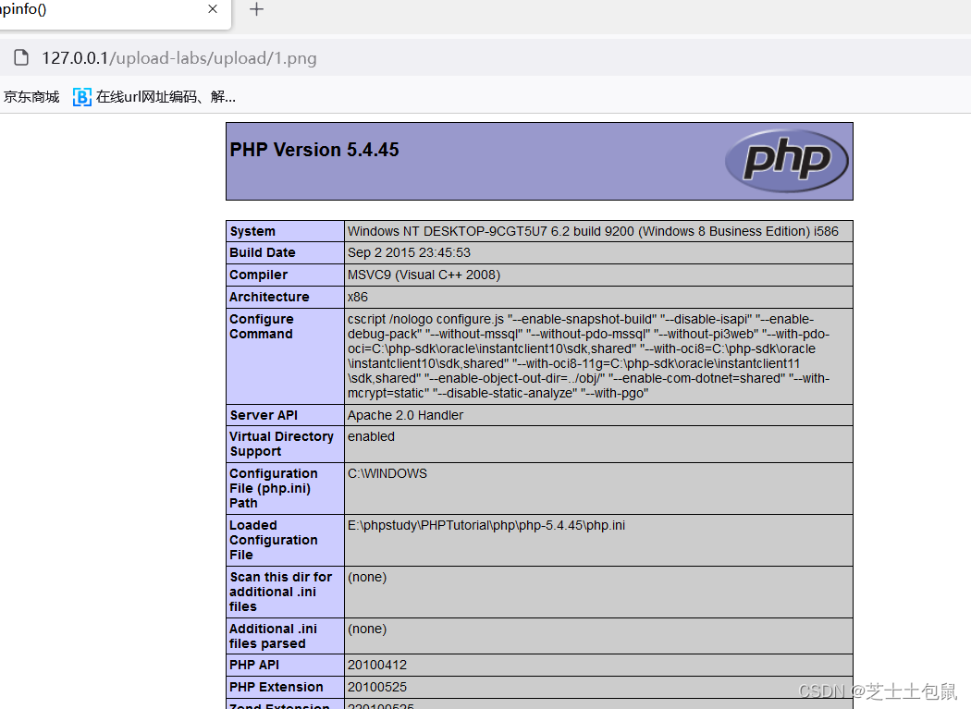Select (none) value of Scan this dir row
Image resolution: width=971 pixels, height=709 pixels.
point(366,577)
